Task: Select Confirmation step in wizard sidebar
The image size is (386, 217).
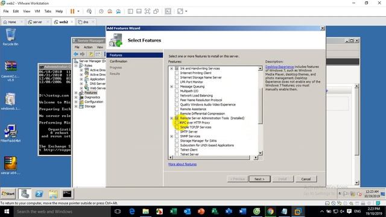Action: pyautogui.click(x=118, y=61)
